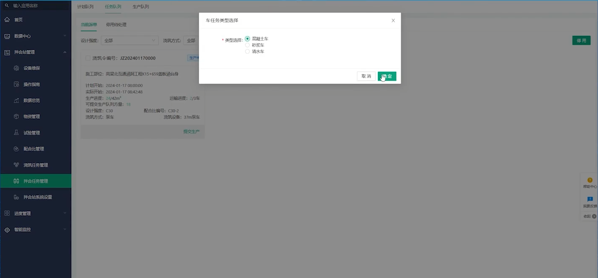The image size is (598, 278).
Task: Click the search magnifier icon in sidebar
Action: 7,6
